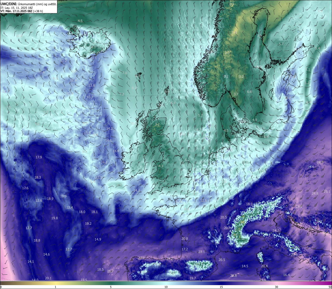Click the map value '14.6'
332x289 pixels.
(46, 254)
